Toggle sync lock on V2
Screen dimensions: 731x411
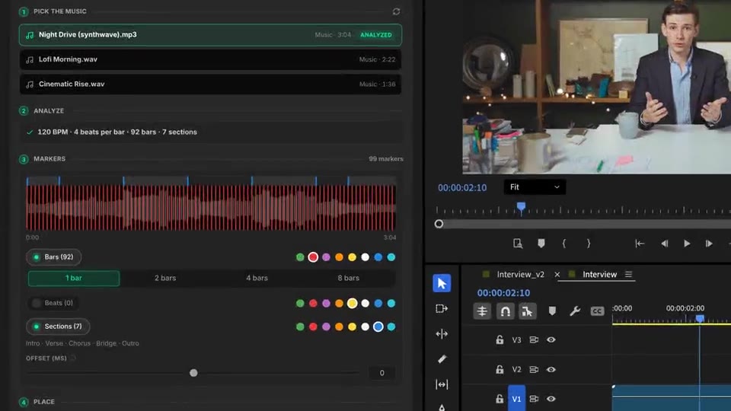(534, 370)
